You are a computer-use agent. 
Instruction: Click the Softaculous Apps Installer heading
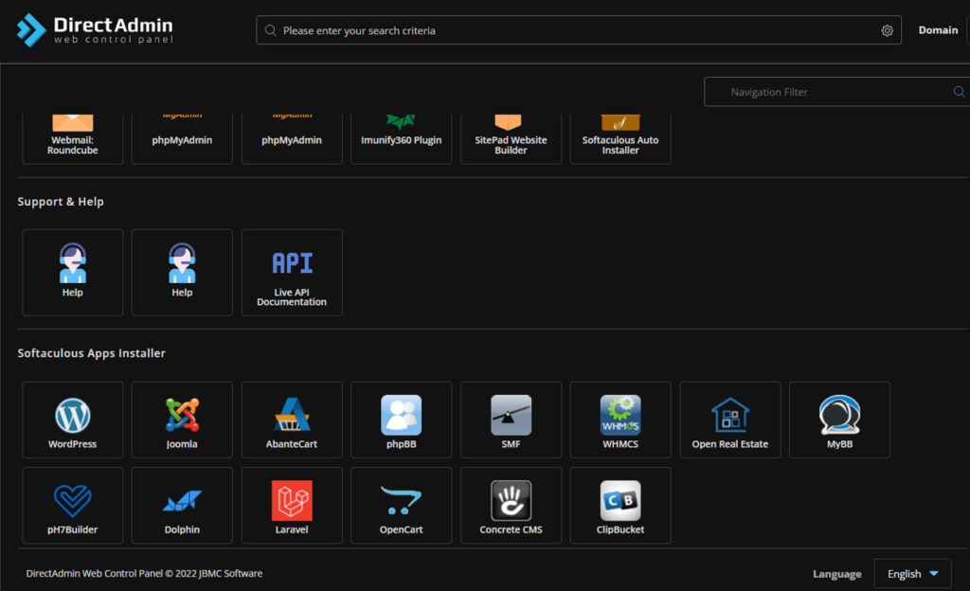point(92,353)
